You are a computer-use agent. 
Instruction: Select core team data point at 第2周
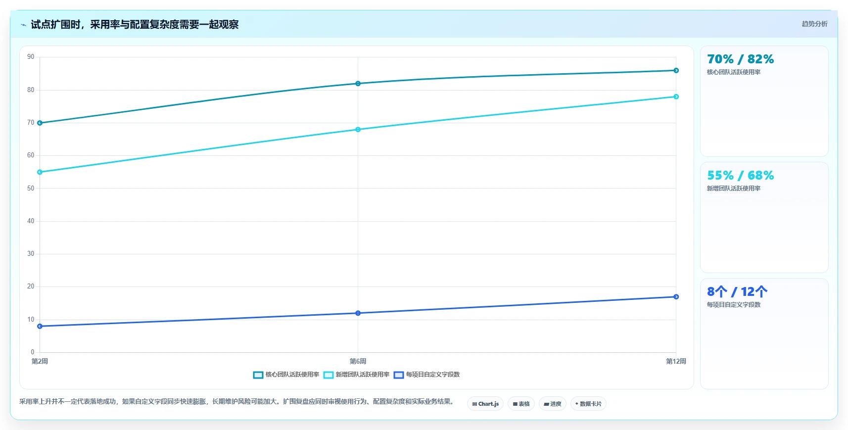(40, 123)
